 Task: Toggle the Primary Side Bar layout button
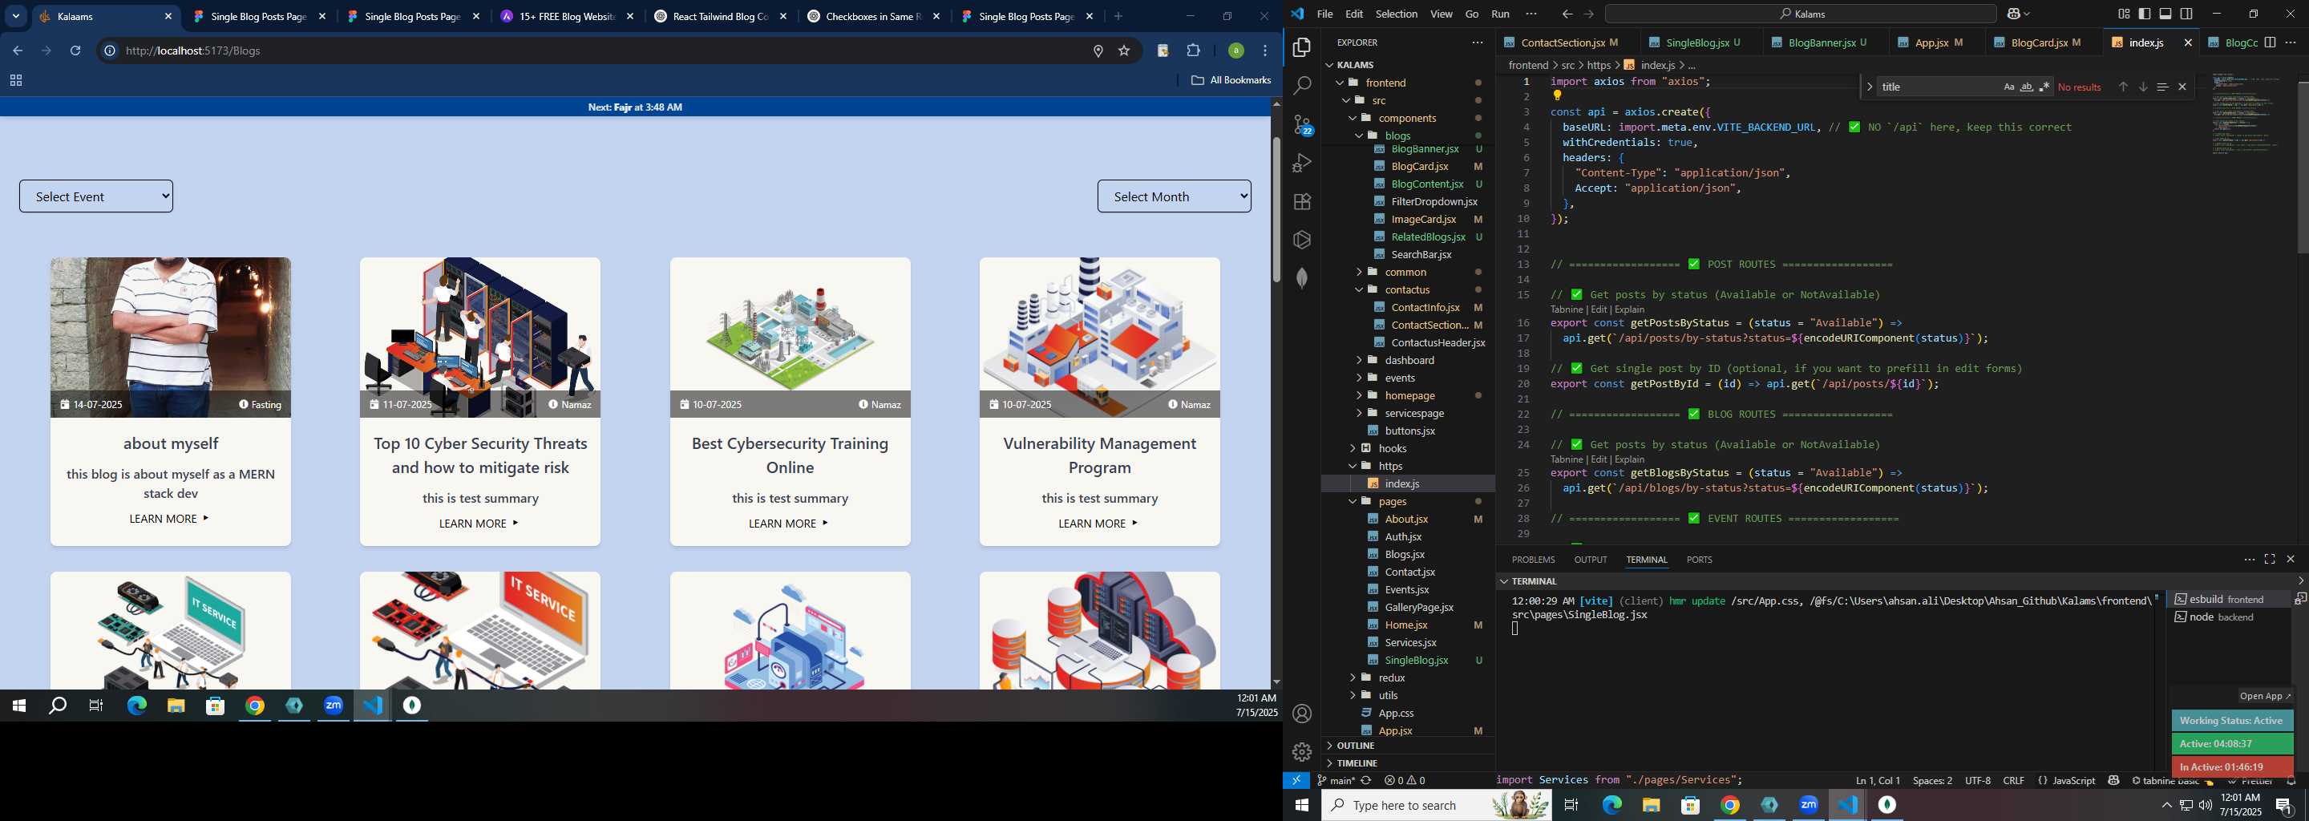tap(2144, 14)
